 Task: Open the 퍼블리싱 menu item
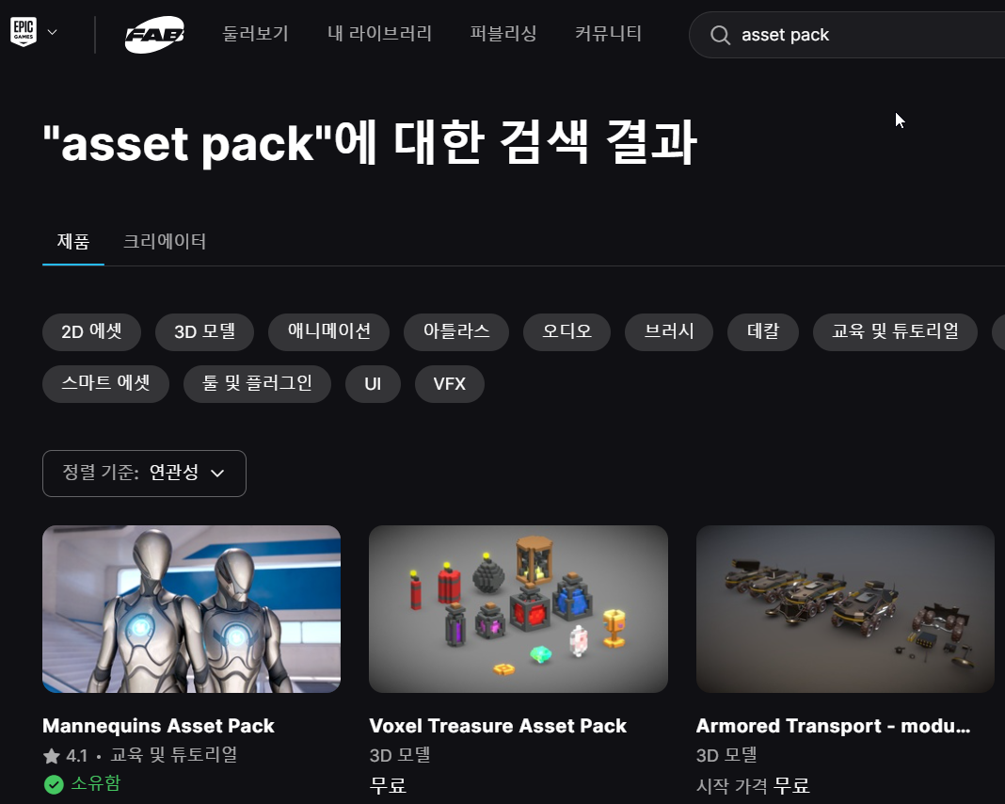[503, 33]
